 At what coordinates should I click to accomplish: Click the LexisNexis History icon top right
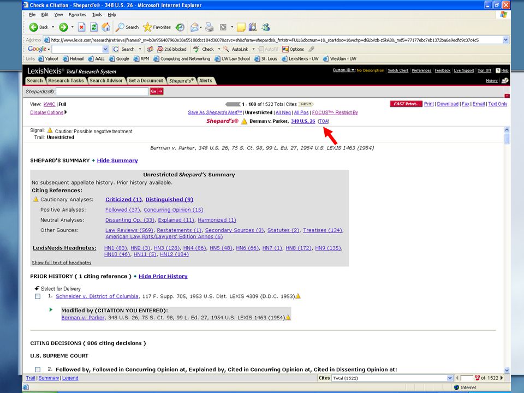pyautogui.click(x=505, y=80)
